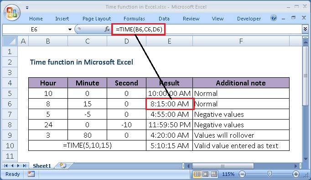Screen dimensions: 311x180
Task: Select column B header
Action: pyautogui.click(x=48, y=41)
